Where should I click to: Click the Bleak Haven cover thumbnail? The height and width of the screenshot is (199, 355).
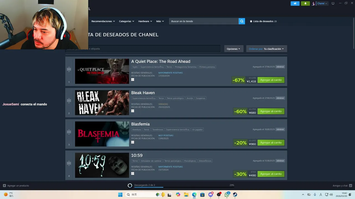click(102, 103)
